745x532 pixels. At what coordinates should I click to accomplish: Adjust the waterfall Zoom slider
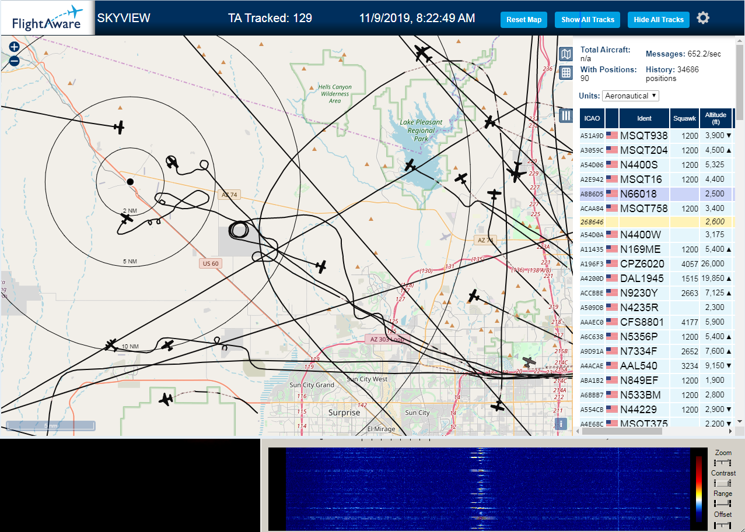[723, 461]
